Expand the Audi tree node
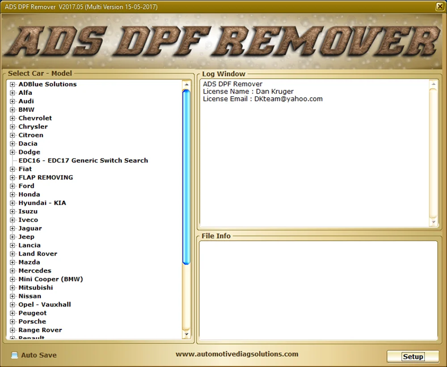447x367 pixels. [x=12, y=101]
